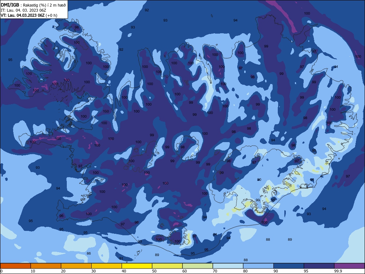The image size is (365, 274).
Task: Click the legend scale label '10'
Action: 33,271
